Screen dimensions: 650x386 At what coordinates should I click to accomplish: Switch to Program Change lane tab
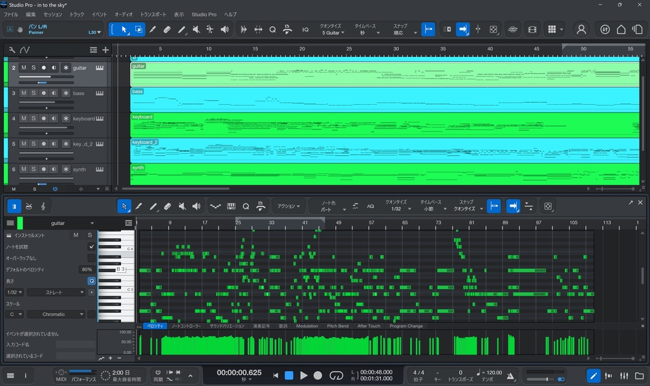pos(406,326)
